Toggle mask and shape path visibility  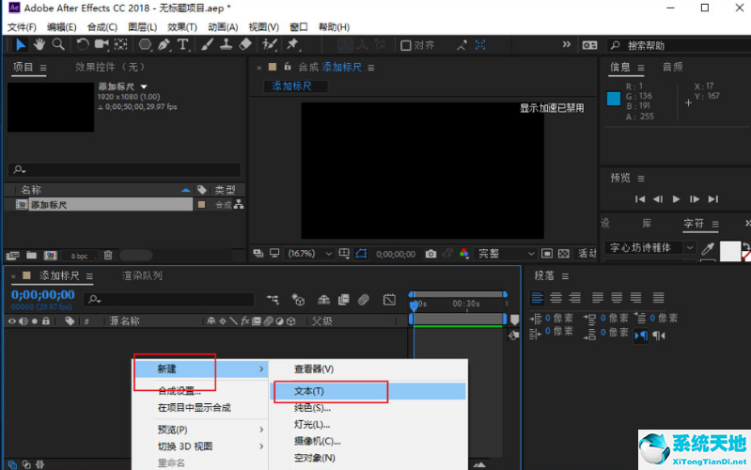(x=361, y=254)
